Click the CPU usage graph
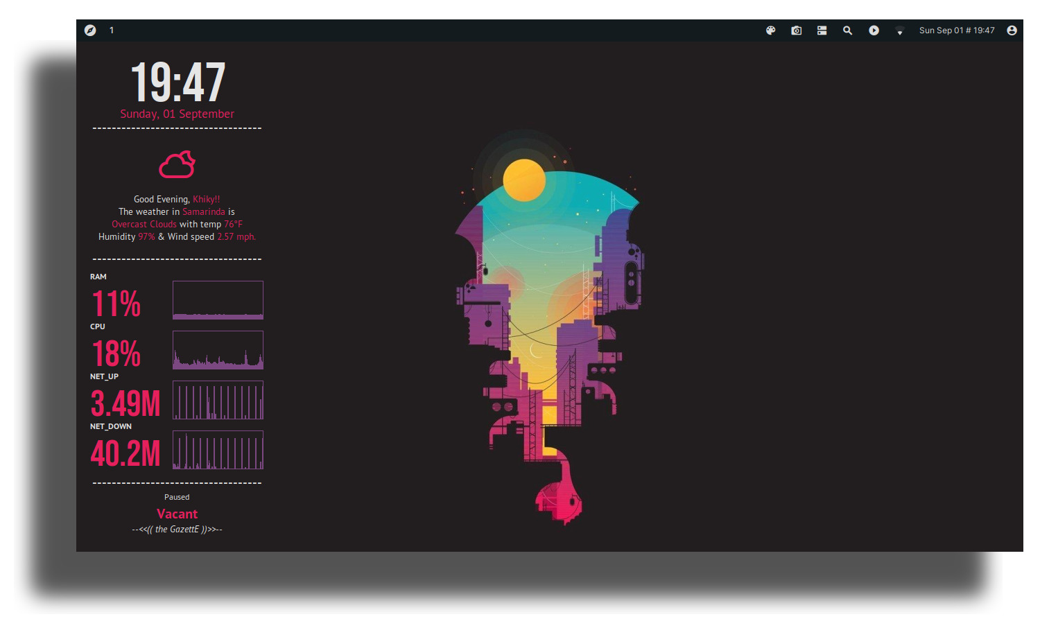This screenshot has height=628, width=1040. [218, 350]
